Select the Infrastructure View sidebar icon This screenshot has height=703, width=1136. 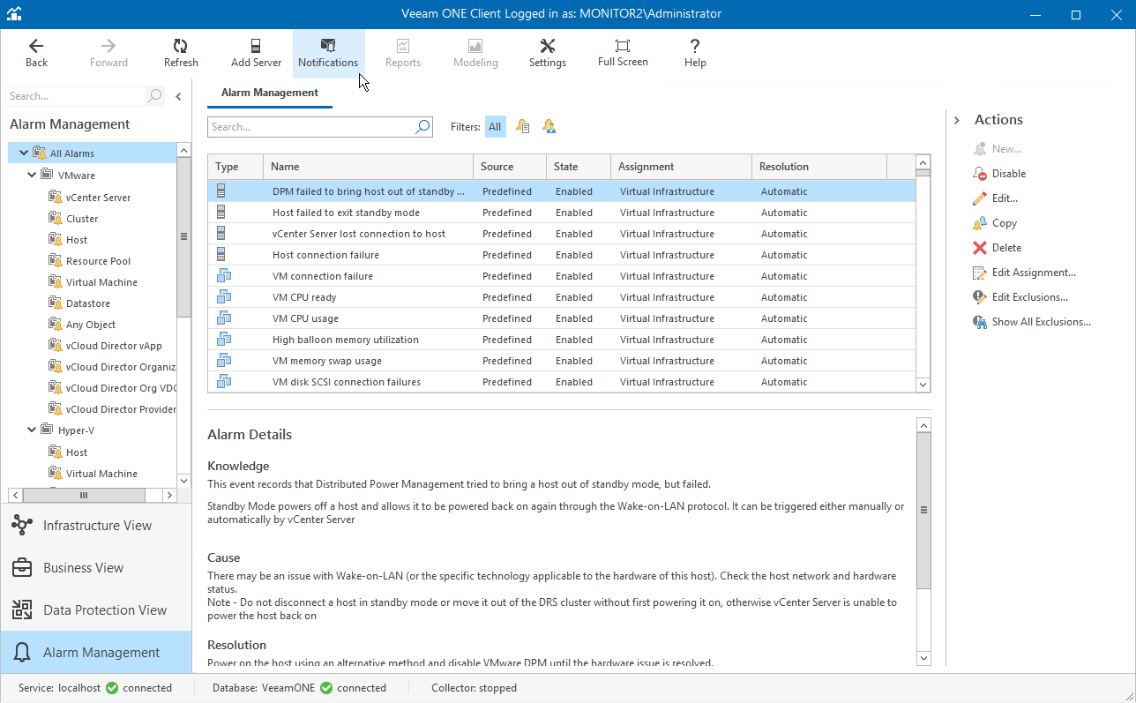coord(21,525)
